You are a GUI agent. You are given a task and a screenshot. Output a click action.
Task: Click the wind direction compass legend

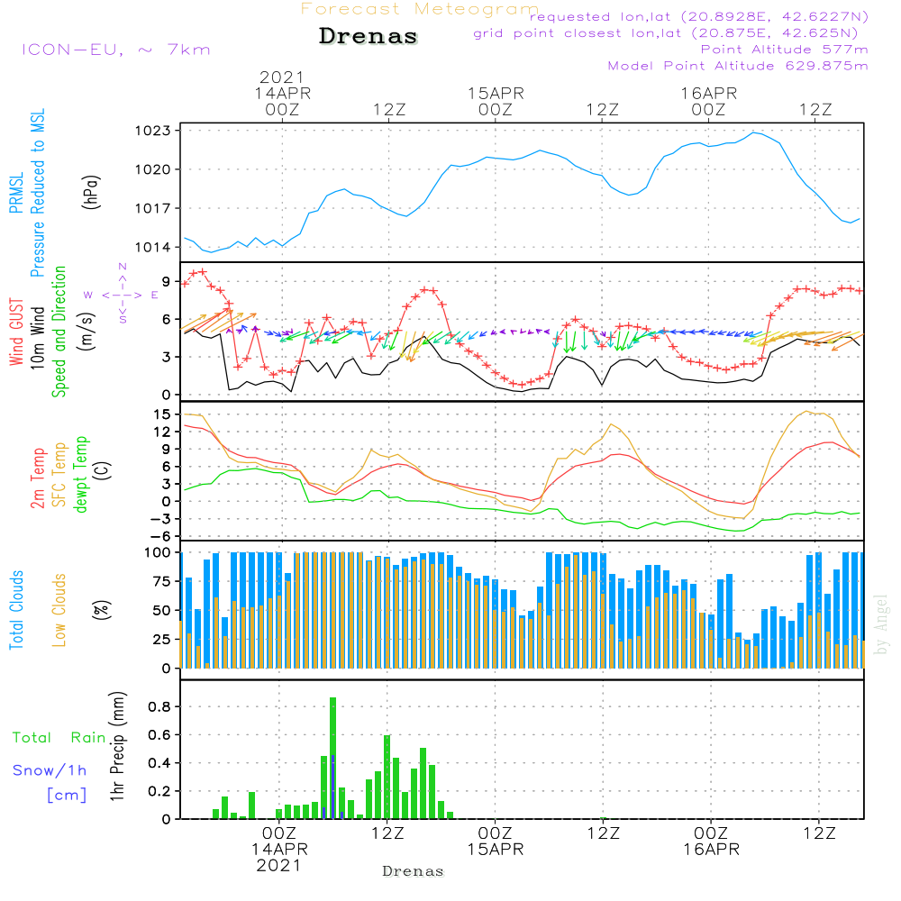[122, 295]
